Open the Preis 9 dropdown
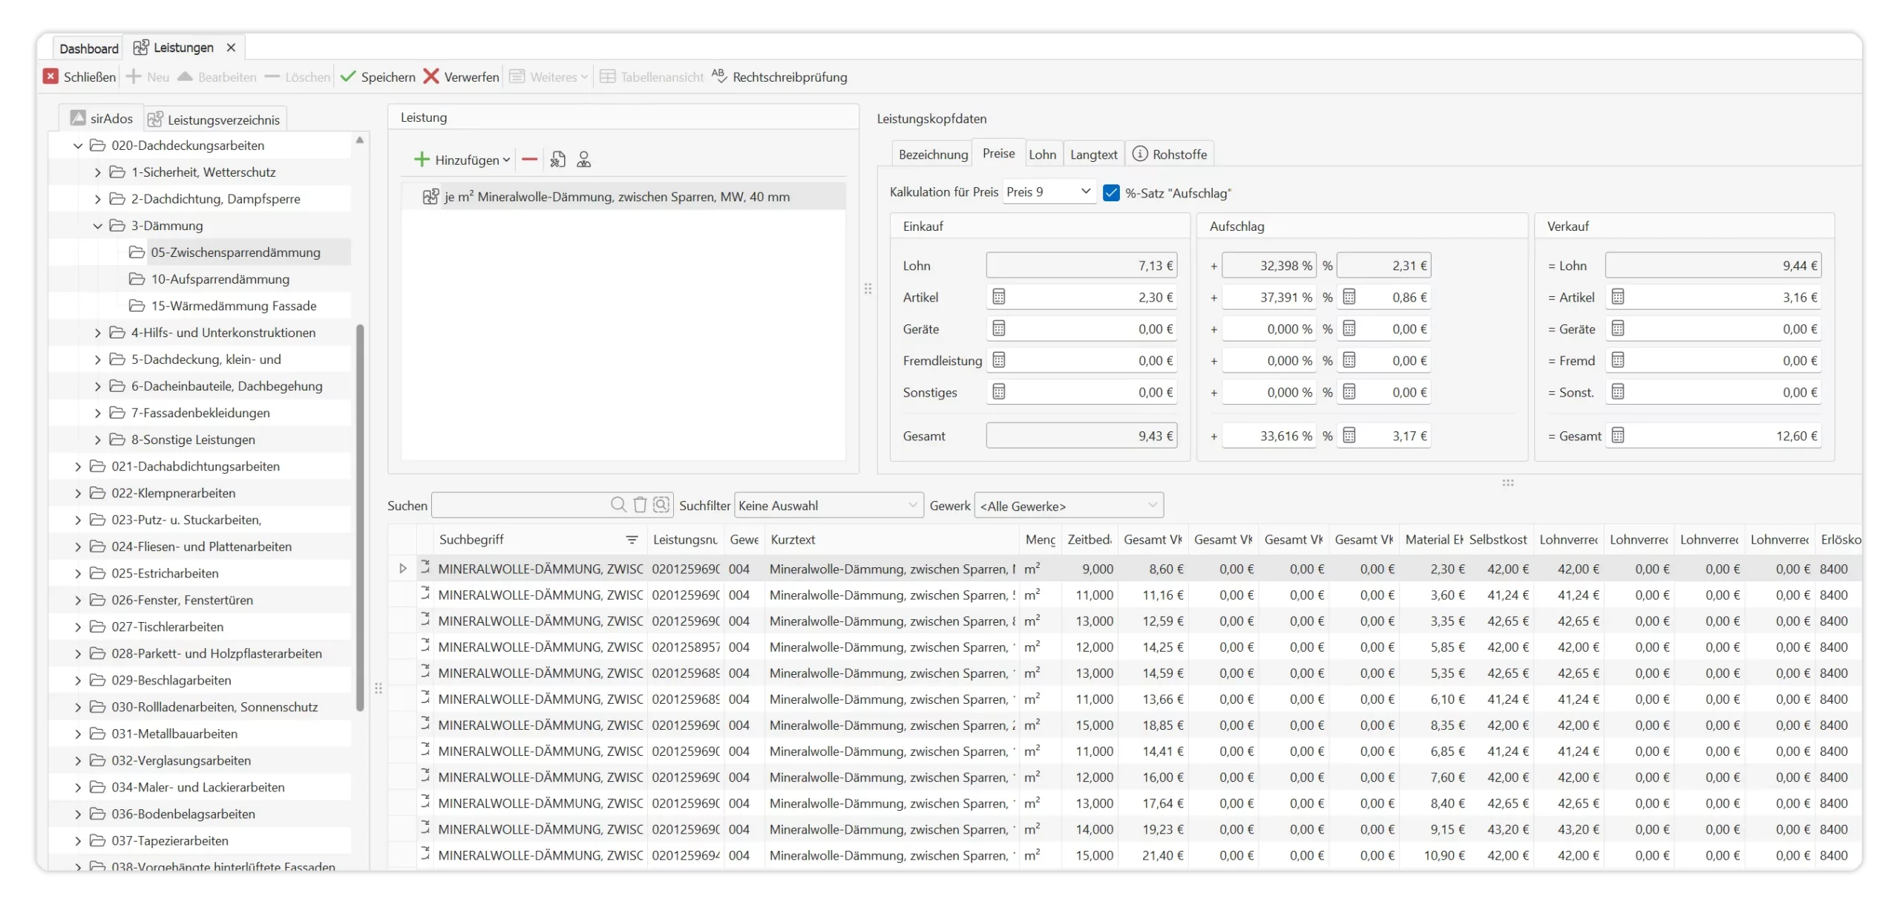Screen dimensions: 1900x905 1049,192
